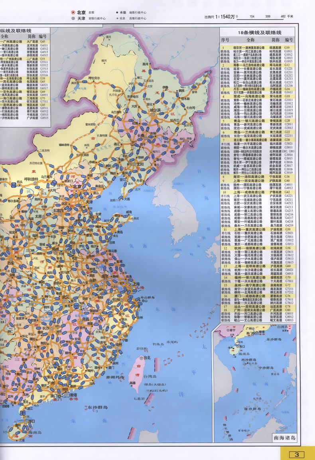The image size is (315, 460).
Task: Click the highway code G10 in table
Action: pyautogui.click(x=287, y=48)
